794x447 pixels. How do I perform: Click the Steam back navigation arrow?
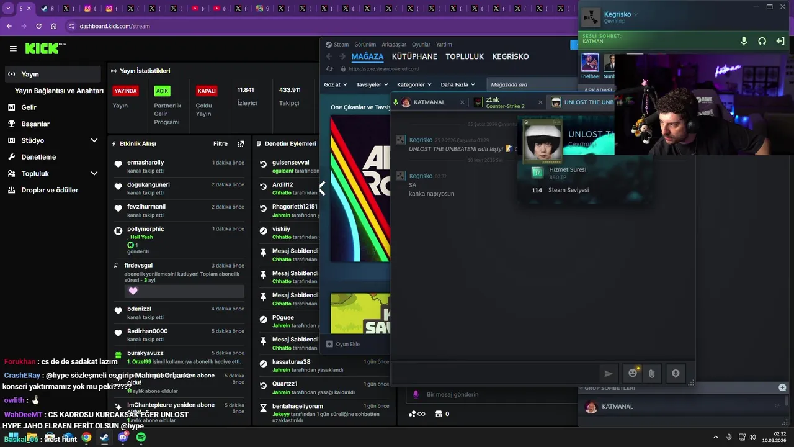point(330,56)
